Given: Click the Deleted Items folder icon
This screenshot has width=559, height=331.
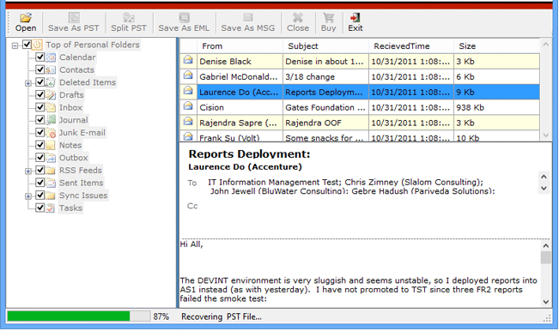Looking at the screenshot, I should click(51, 82).
